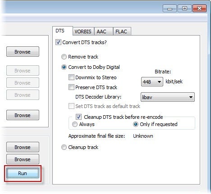Uncheck Convert DTS tracks checkbox
Viewport: 211px width, 194px height.
(58, 42)
